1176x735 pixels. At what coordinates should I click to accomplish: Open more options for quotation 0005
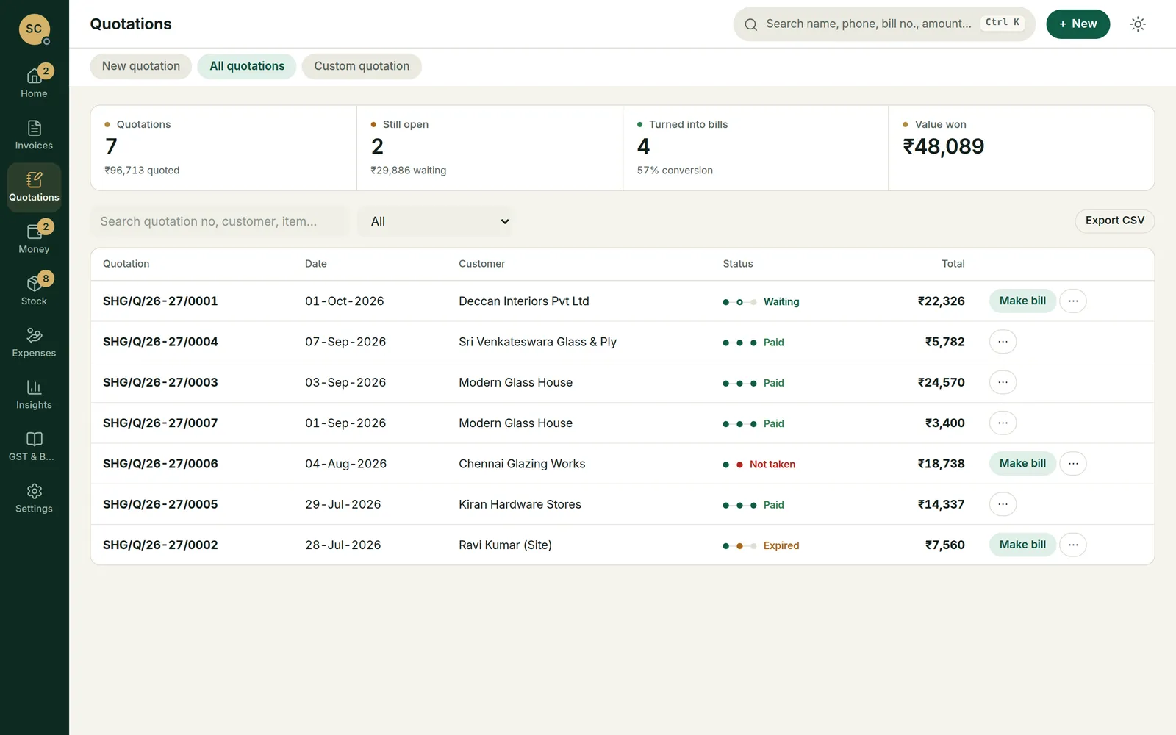[x=1003, y=504]
